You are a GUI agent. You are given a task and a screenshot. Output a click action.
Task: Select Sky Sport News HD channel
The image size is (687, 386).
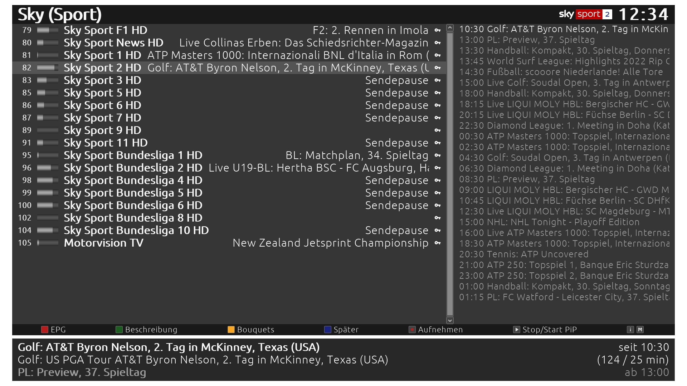click(x=113, y=43)
